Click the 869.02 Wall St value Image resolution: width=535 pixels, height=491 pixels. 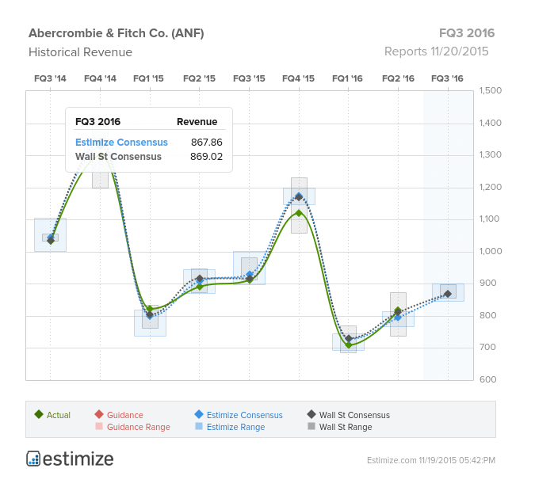point(206,157)
